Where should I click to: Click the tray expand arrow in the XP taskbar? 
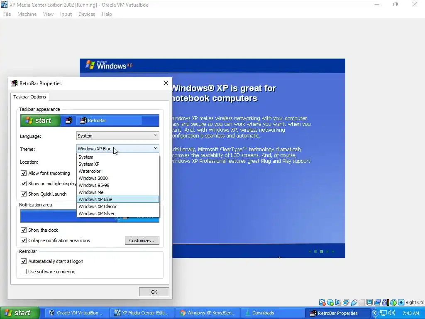(x=375, y=313)
